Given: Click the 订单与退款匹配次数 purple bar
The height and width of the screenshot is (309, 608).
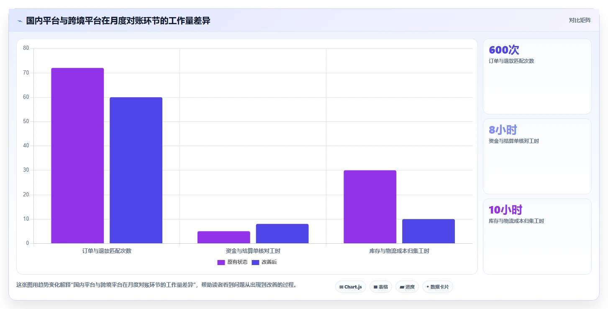Looking at the screenshot, I should pos(77,156).
